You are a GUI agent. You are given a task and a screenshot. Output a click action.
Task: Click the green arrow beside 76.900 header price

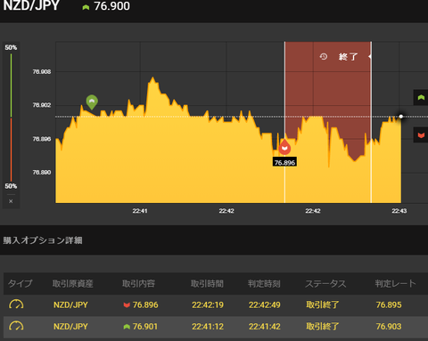click(86, 7)
